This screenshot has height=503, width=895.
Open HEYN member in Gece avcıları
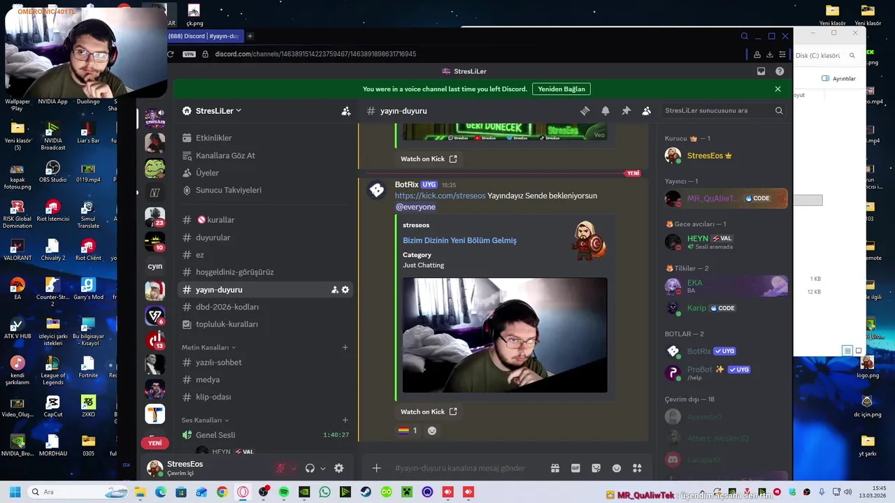point(726,242)
